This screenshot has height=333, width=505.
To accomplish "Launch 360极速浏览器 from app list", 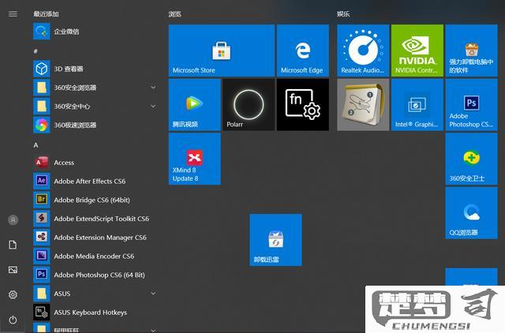I will click(95, 125).
